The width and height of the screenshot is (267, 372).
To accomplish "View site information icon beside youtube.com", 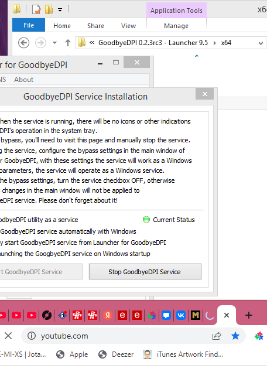I will pyautogui.click(x=32, y=336).
